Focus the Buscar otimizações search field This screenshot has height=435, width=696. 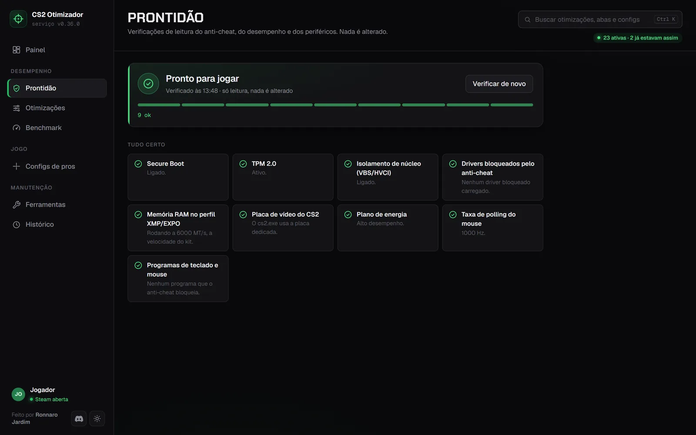(x=600, y=20)
